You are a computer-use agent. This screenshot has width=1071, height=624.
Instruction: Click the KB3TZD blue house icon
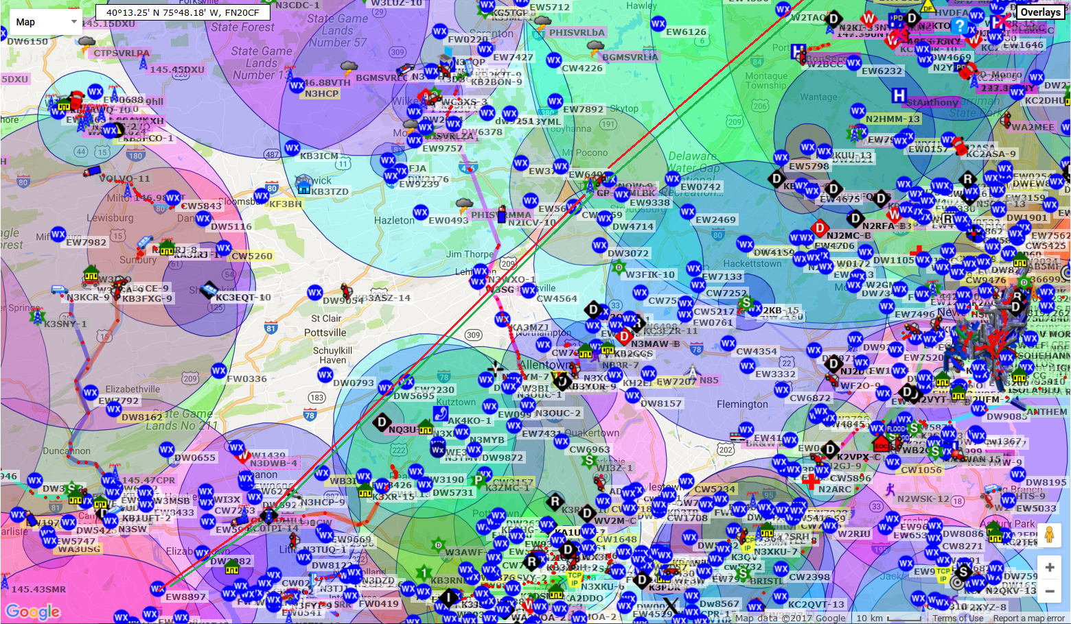click(x=303, y=184)
